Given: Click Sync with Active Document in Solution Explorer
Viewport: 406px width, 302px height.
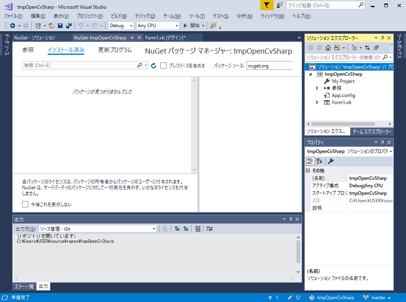Looking at the screenshot, I should pos(367,47).
